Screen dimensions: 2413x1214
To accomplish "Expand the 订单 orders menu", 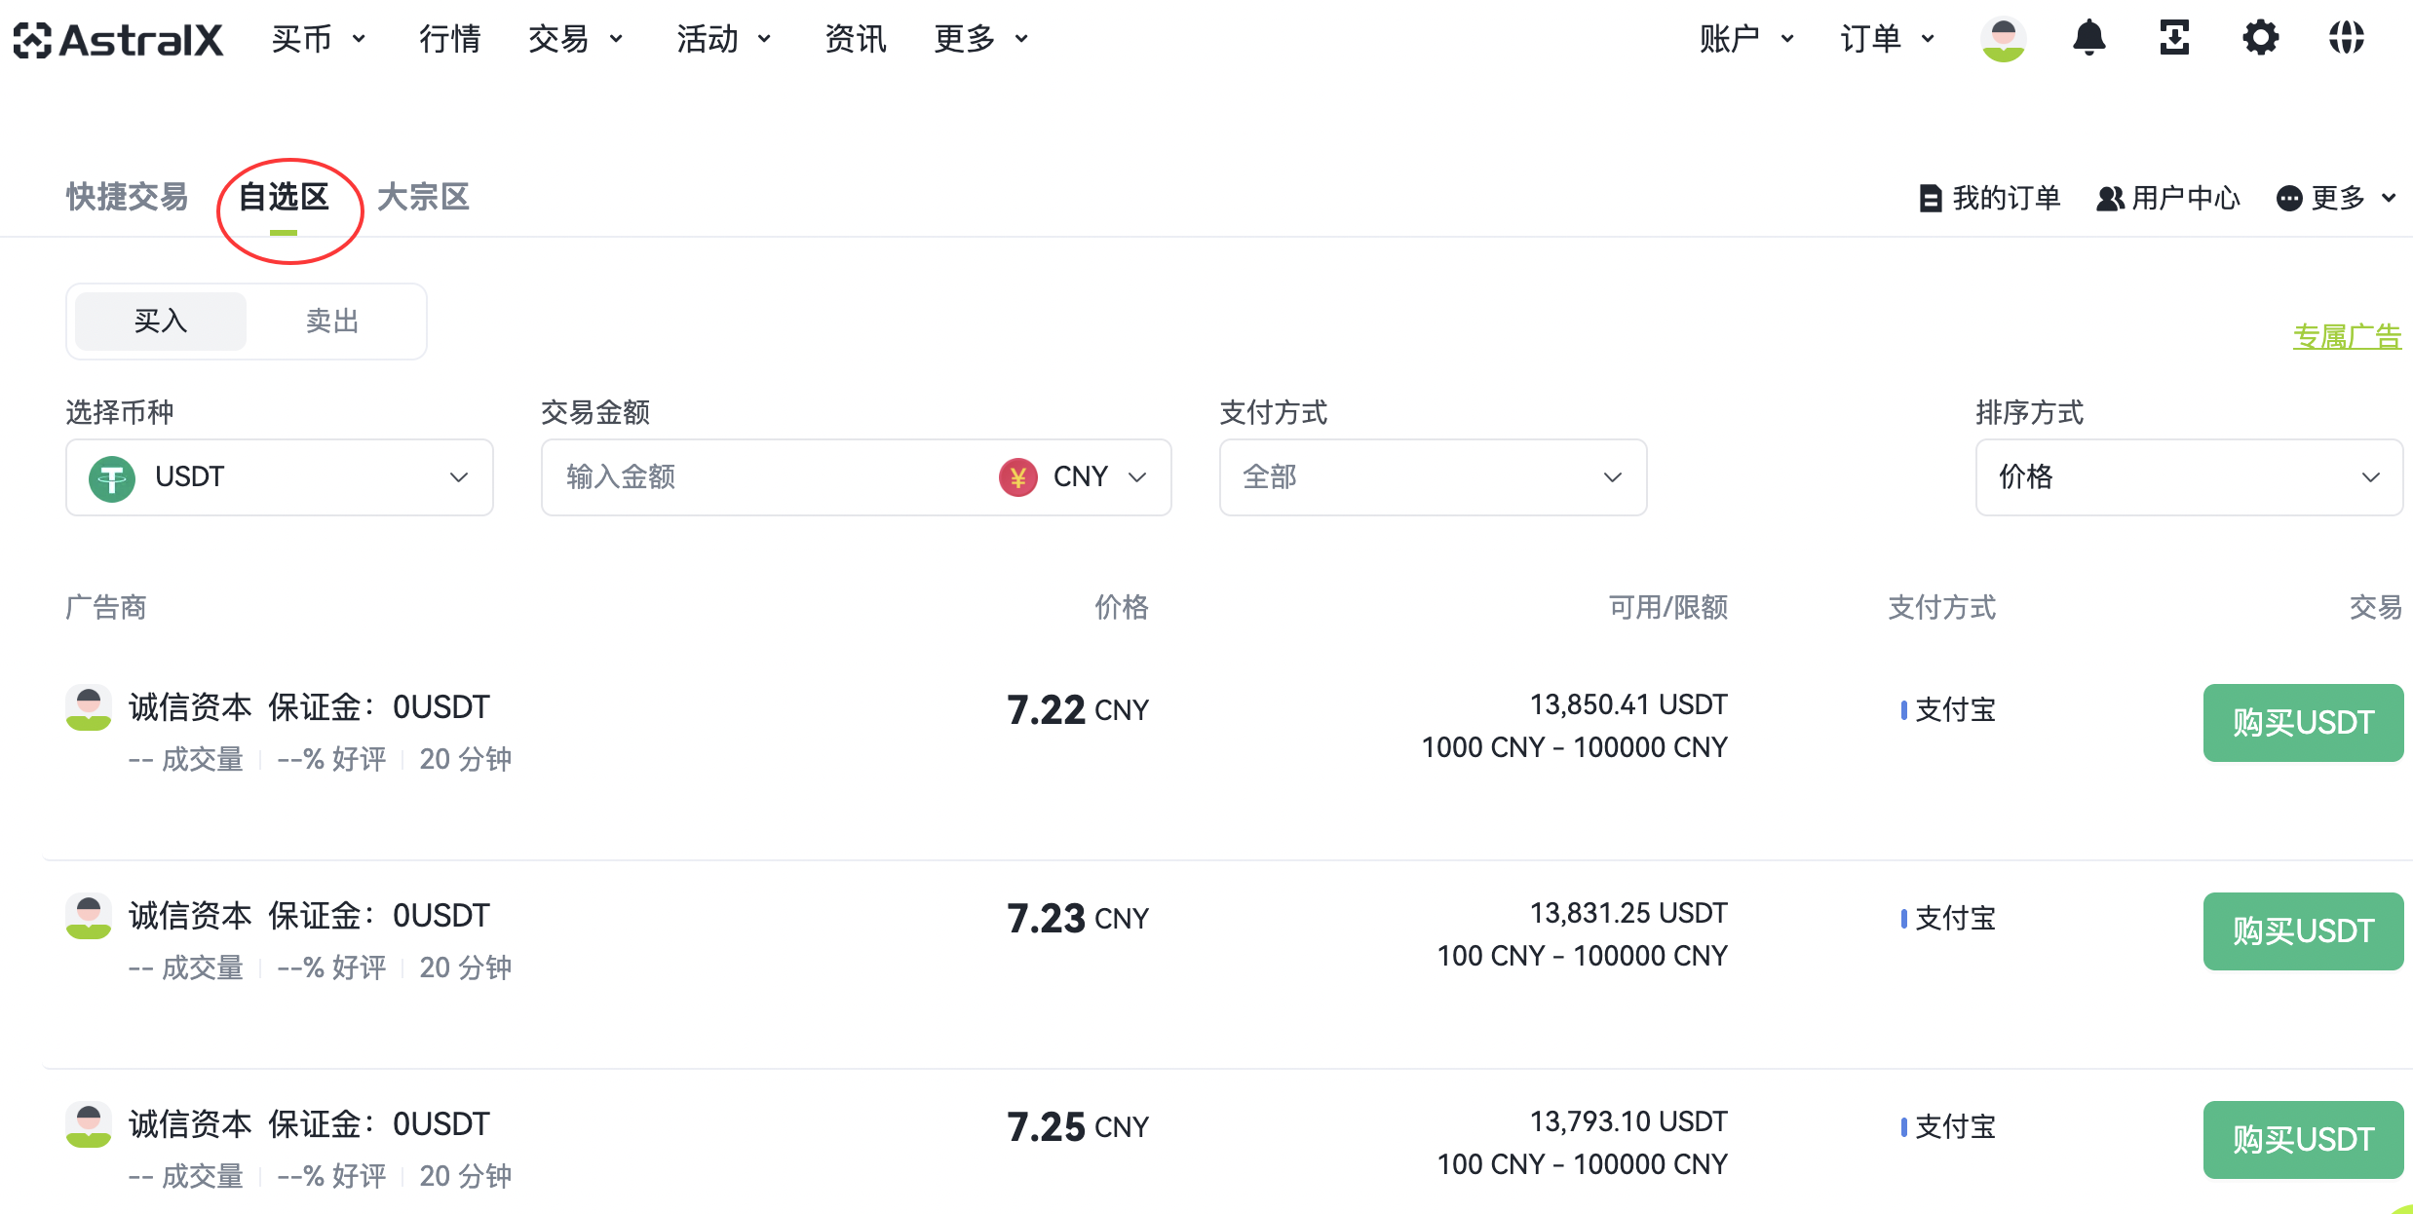I will [1887, 39].
